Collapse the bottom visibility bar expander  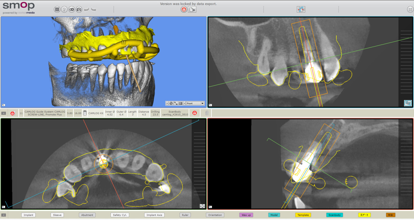(x=3, y=215)
